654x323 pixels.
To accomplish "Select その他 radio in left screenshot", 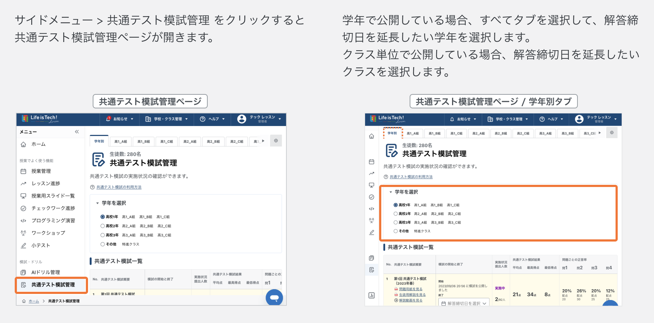I will (x=102, y=244).
